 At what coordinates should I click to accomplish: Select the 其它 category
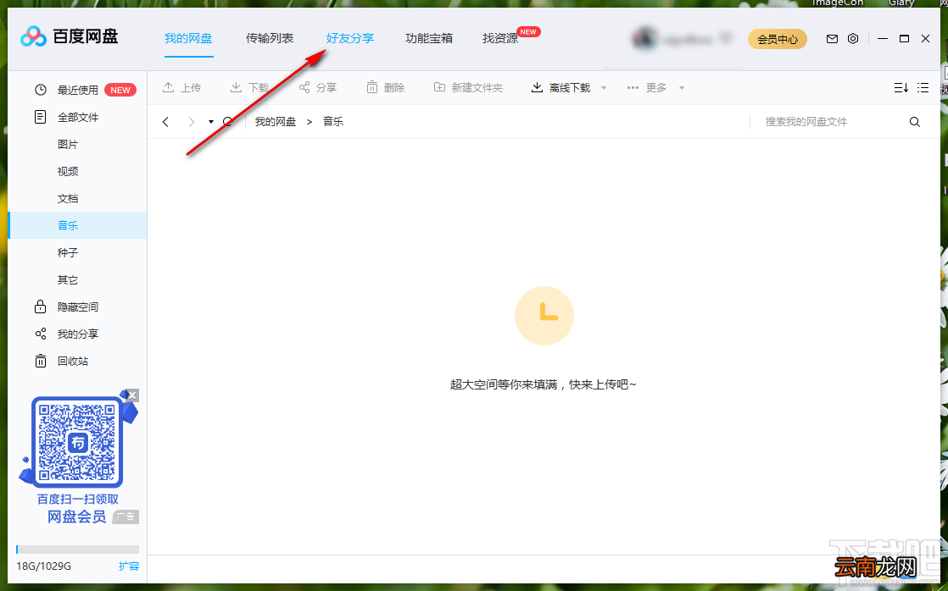(x=68, y=280)
